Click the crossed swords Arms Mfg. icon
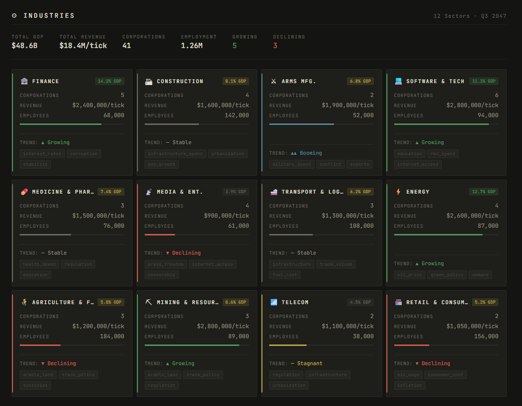 273,81
